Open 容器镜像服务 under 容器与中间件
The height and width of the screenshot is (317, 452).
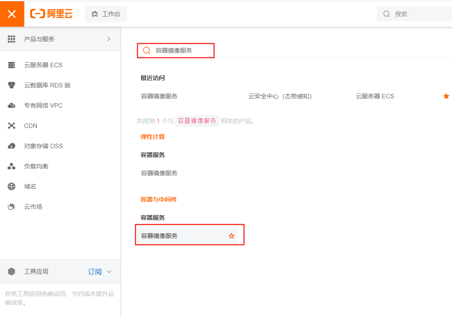coord(159,236)
